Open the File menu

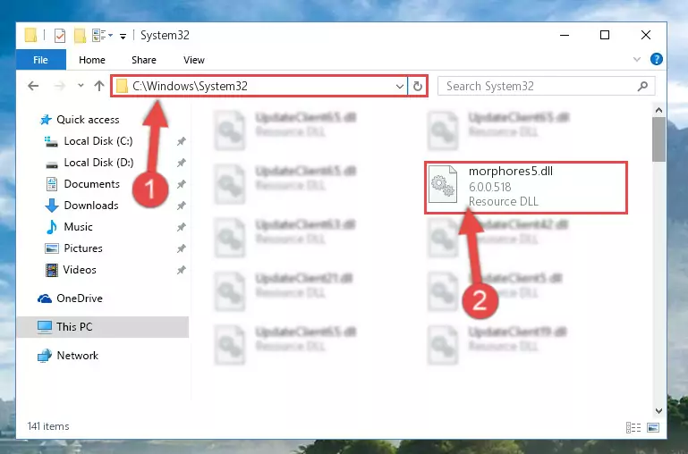click(x=41, y=60)
